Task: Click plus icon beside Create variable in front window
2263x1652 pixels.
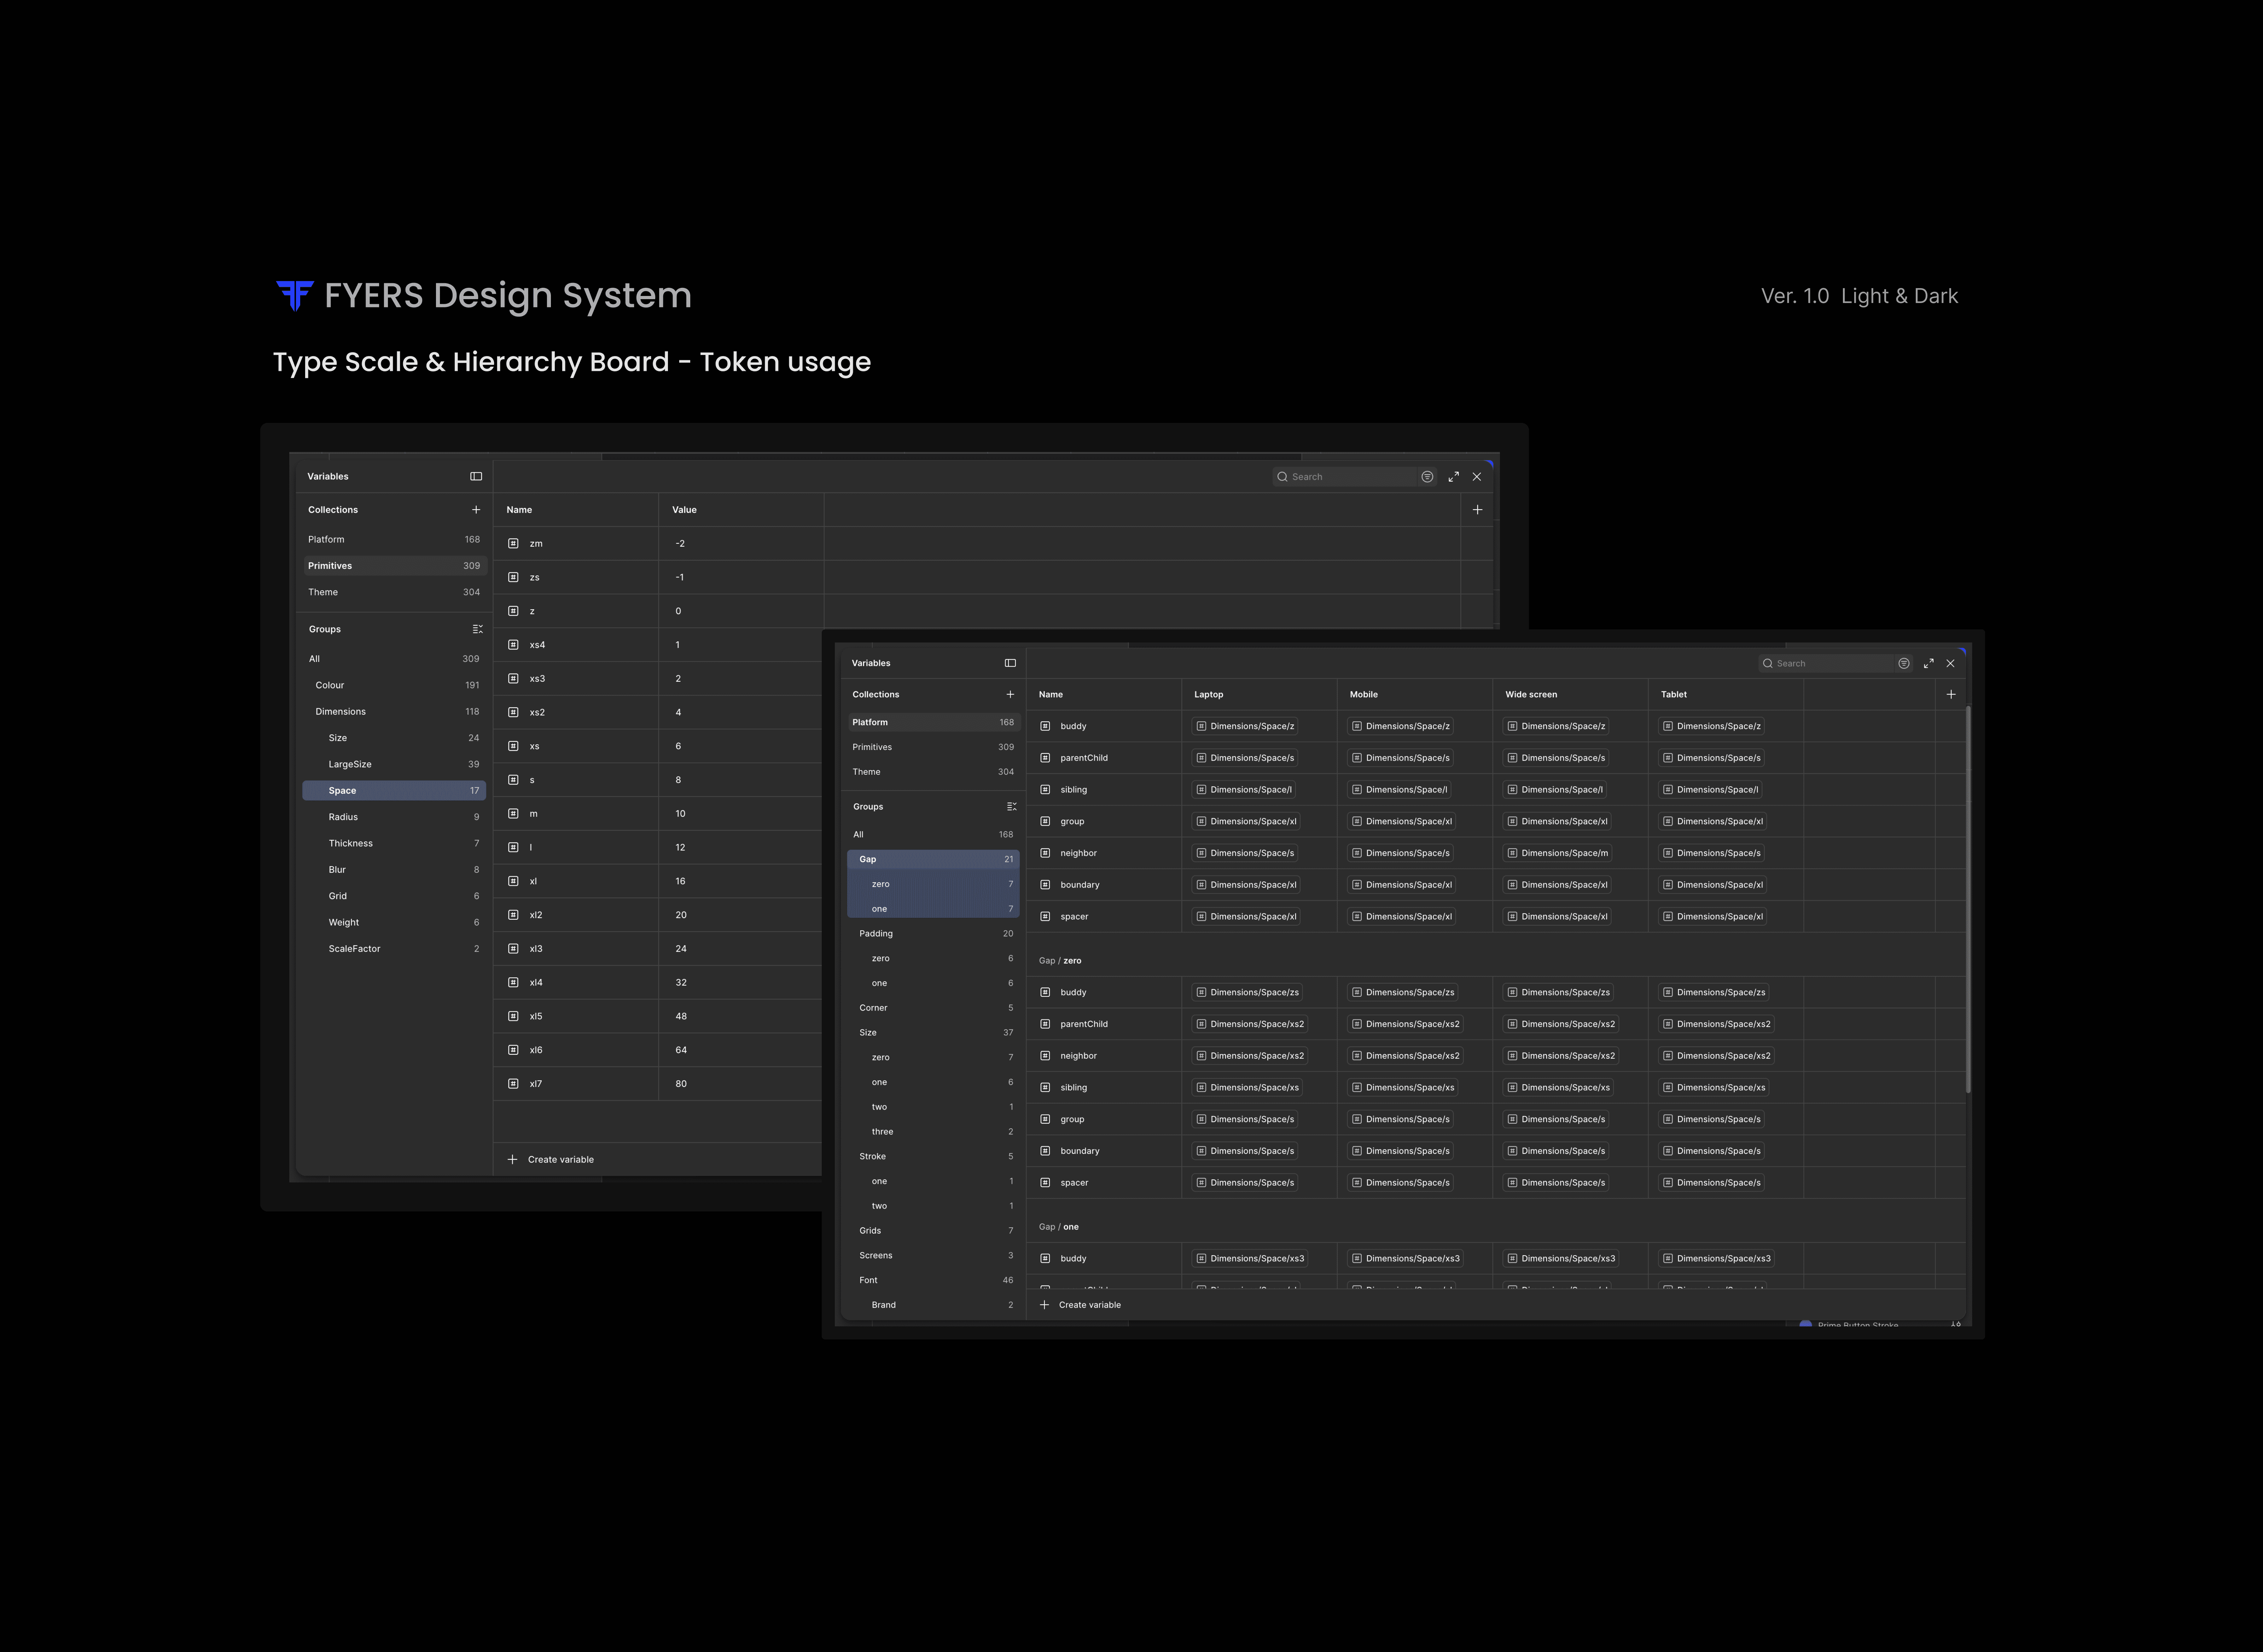Action: [1044, 1305]
